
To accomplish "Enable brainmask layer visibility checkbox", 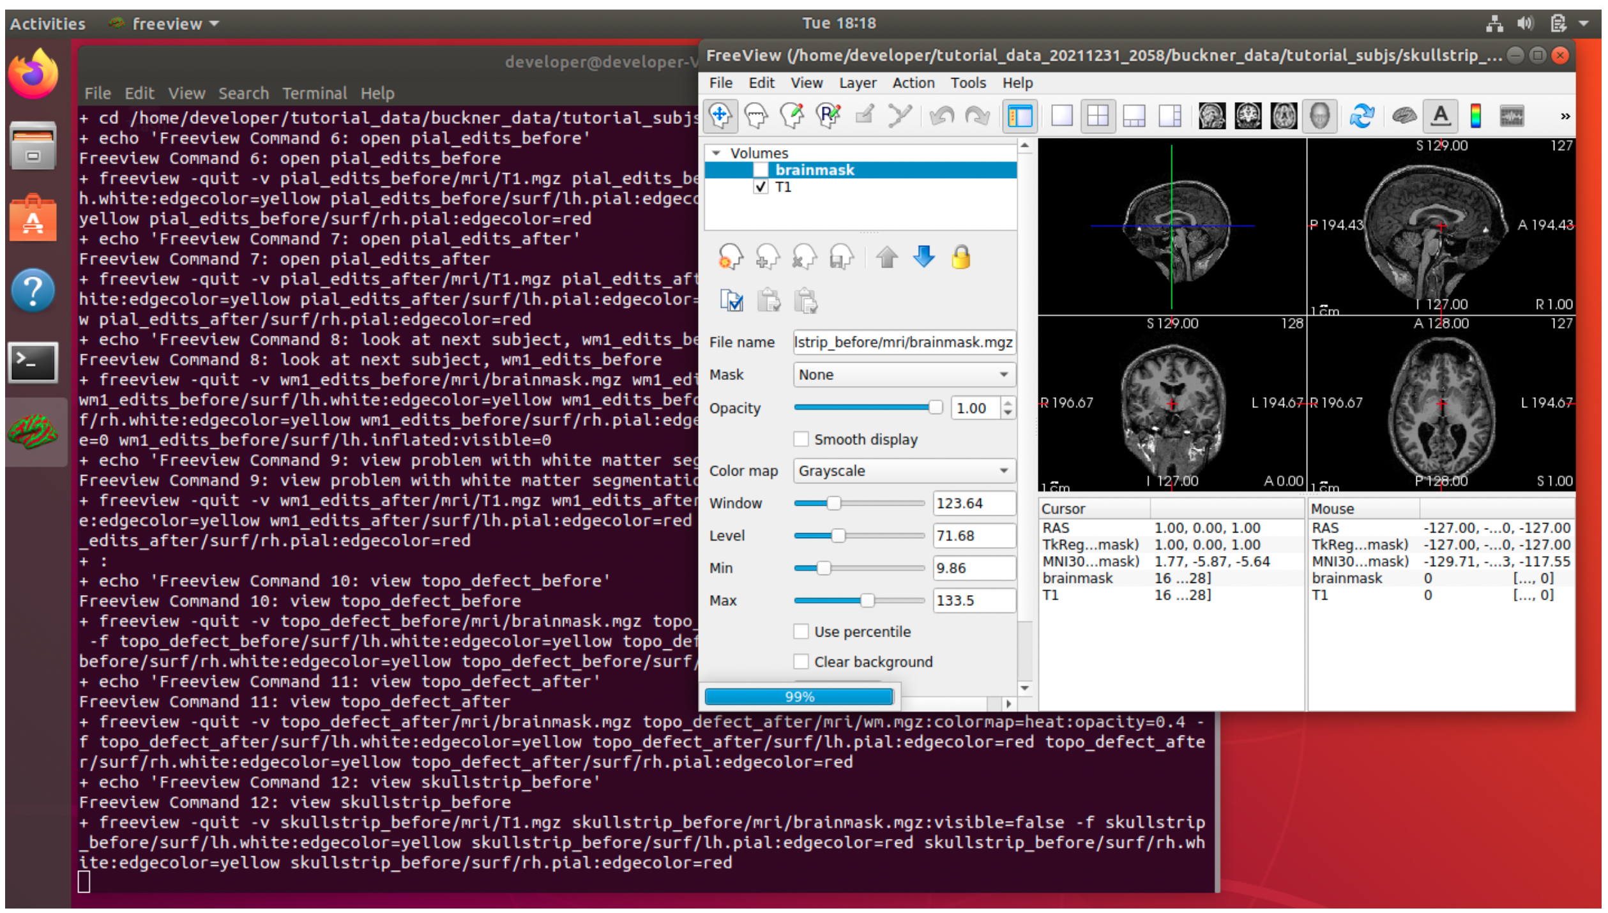I will pos(760,170).
